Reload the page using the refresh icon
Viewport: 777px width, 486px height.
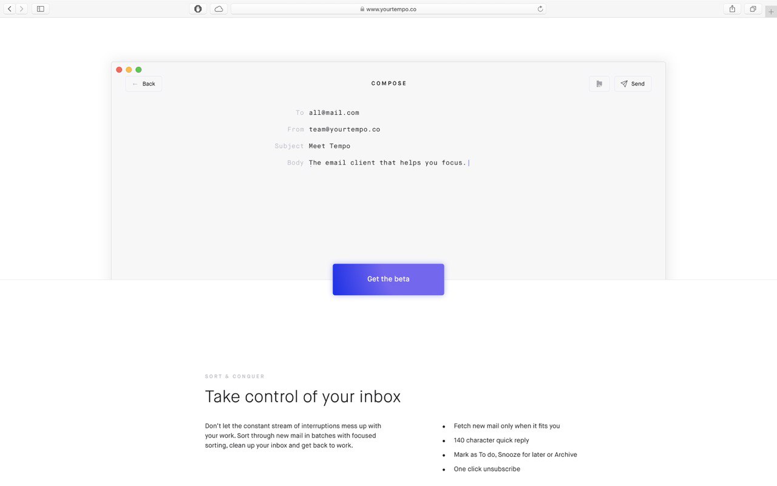click(x=540, y=9)
